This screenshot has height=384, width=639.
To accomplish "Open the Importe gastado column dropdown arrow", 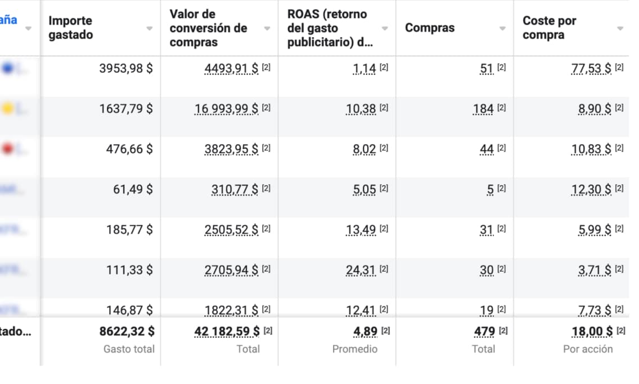I will pyautogui.click(x=150, y=29).
